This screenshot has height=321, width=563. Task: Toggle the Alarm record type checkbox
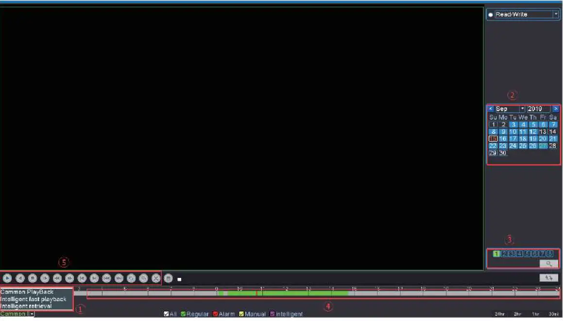pyautogui.click(x=215, y=314)
